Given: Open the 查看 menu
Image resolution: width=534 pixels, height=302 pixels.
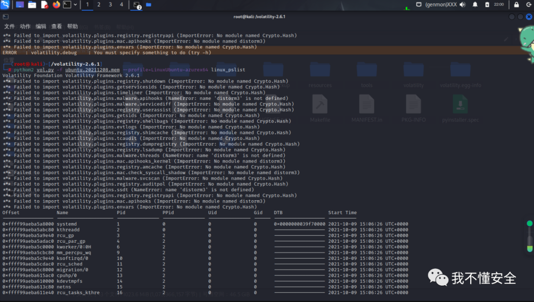Looking at the screenshot, I should [x=56, y=26].
